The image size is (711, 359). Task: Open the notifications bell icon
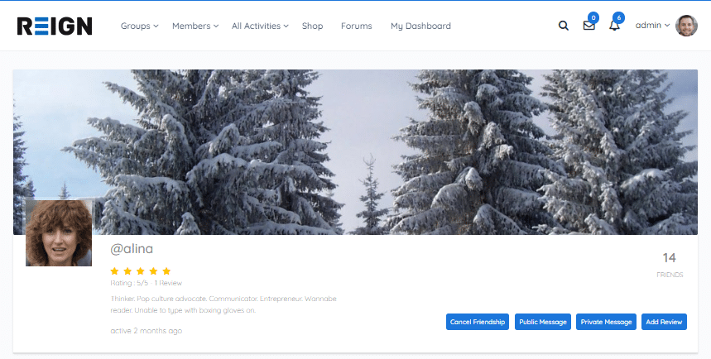click(x=614, y=26)
